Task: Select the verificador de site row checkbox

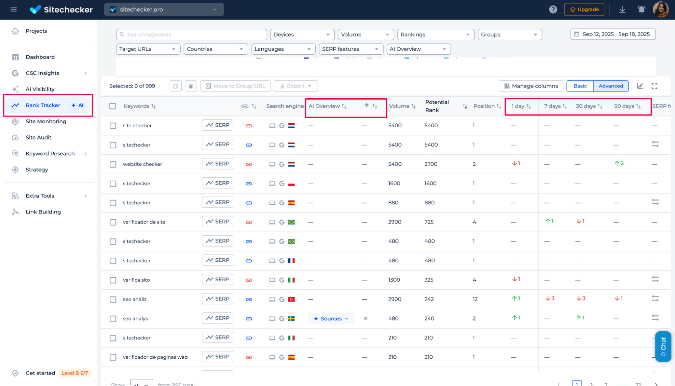Action: tap(113, 222)
